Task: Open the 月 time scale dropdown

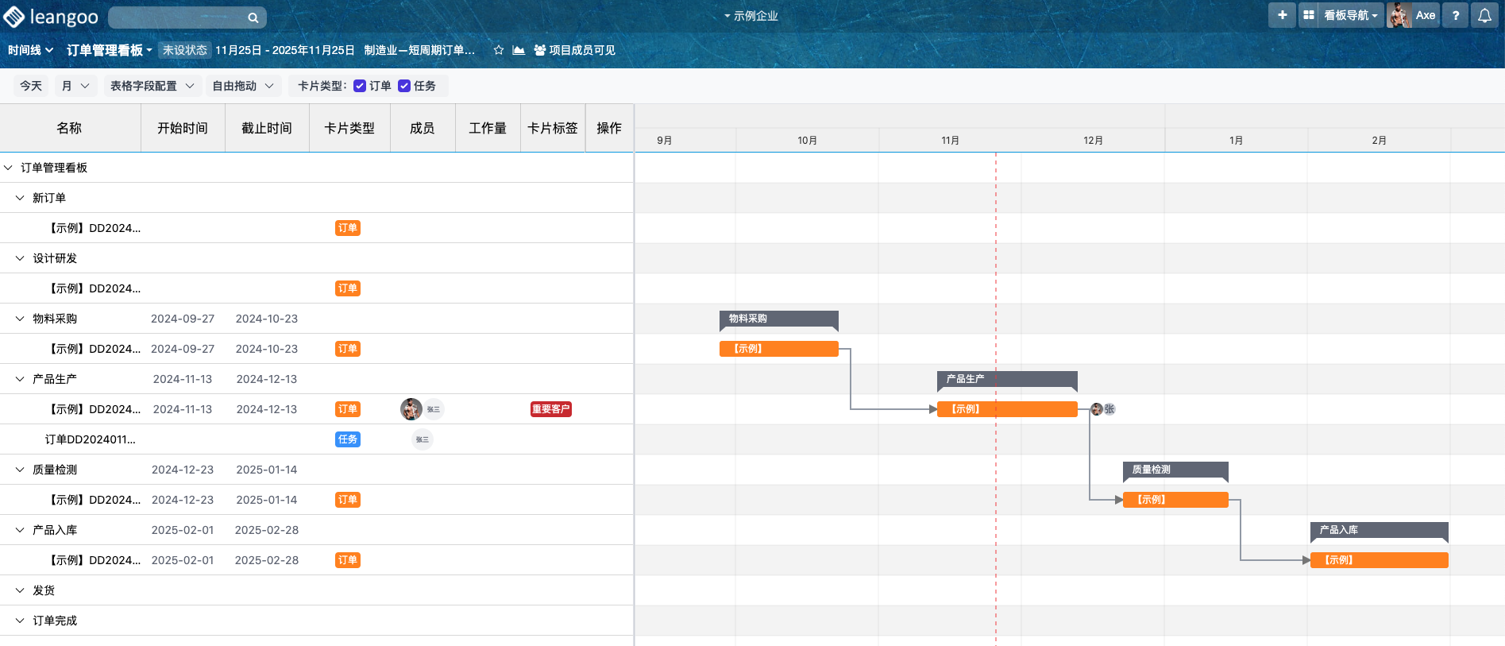Action: point(75,86)
